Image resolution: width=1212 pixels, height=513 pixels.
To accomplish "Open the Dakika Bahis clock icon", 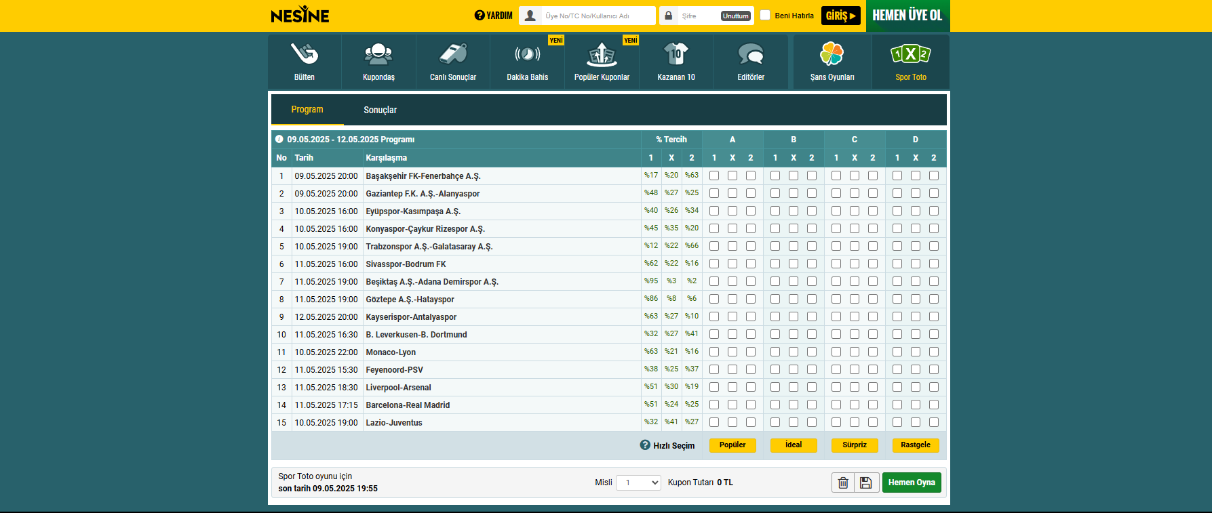I will [x=528, y=54].
